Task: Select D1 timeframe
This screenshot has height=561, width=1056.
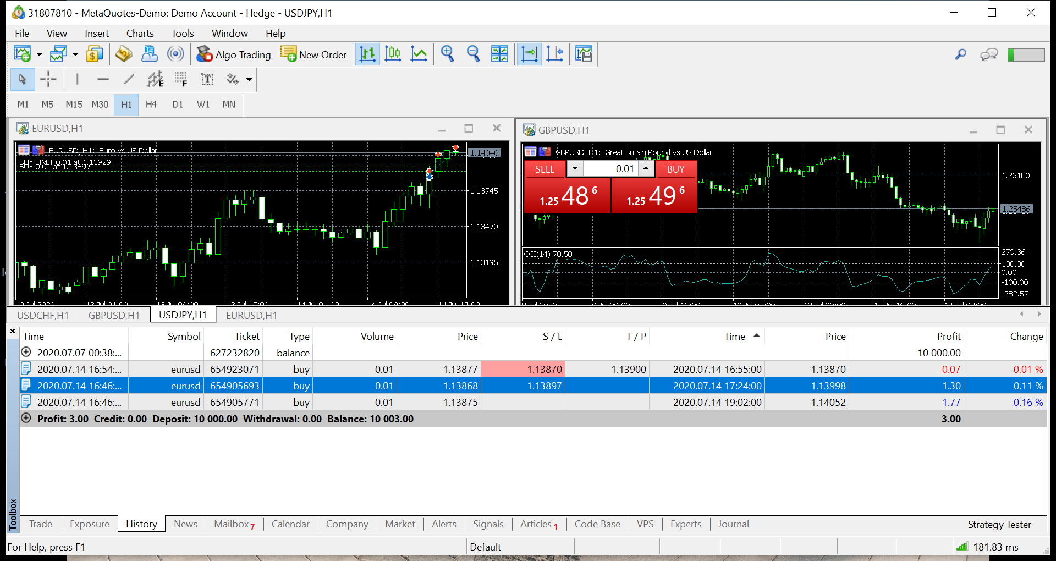Action: [177, 104]
